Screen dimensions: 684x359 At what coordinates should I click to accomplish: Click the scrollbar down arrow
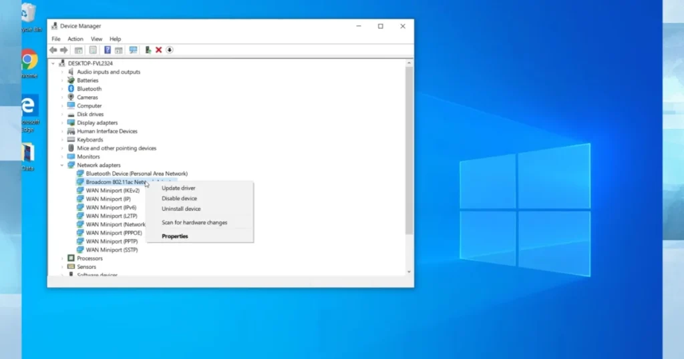pyautogui.click(x=409, y=272)
